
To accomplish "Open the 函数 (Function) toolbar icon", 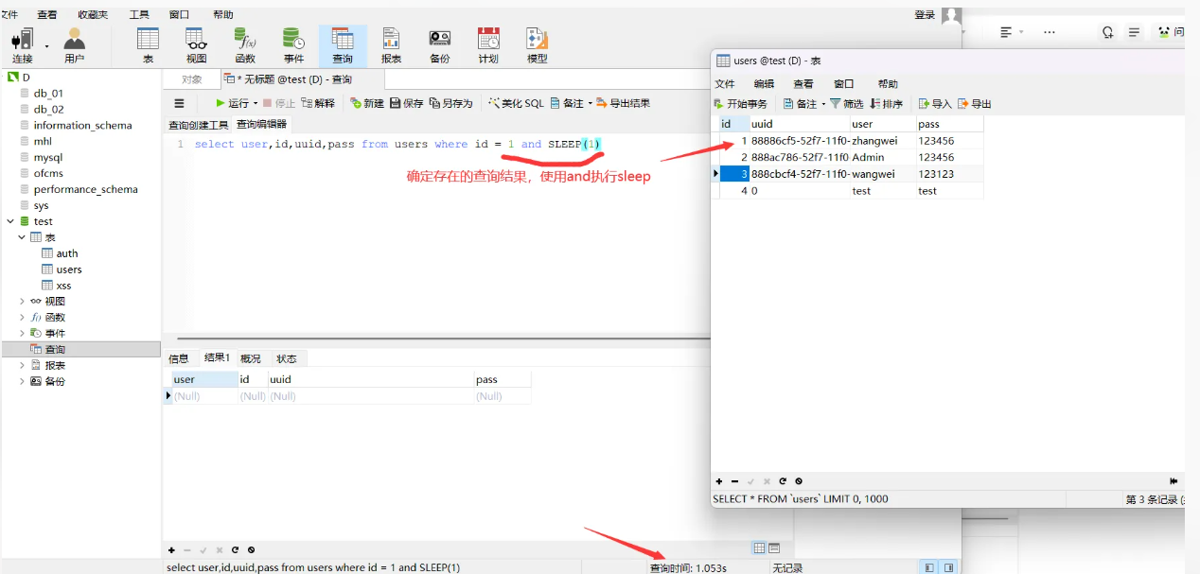I will click(x=245, y=45).
